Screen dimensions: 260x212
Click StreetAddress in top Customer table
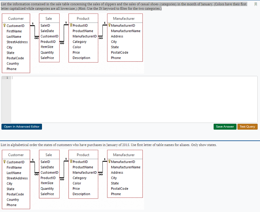coord(17,42)
